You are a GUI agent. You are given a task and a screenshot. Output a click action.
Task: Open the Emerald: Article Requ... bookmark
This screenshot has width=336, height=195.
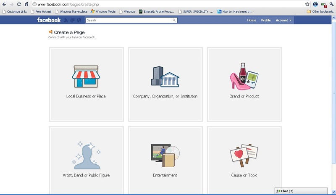157,12
